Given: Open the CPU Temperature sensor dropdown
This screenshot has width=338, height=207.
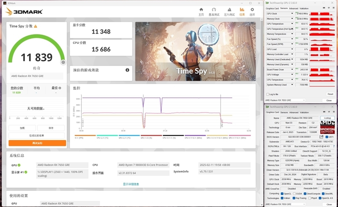Looking at the screenshot, I should click(x=292, y=80).
